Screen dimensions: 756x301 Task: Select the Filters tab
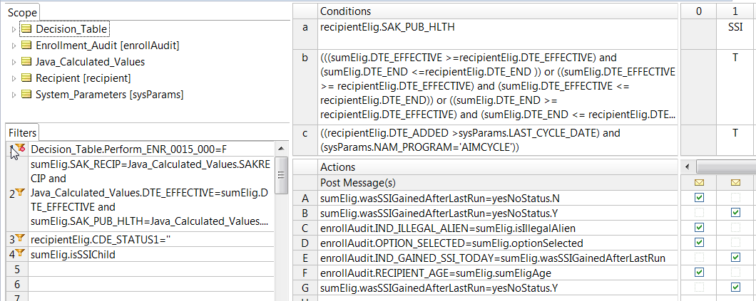(22, 132)
